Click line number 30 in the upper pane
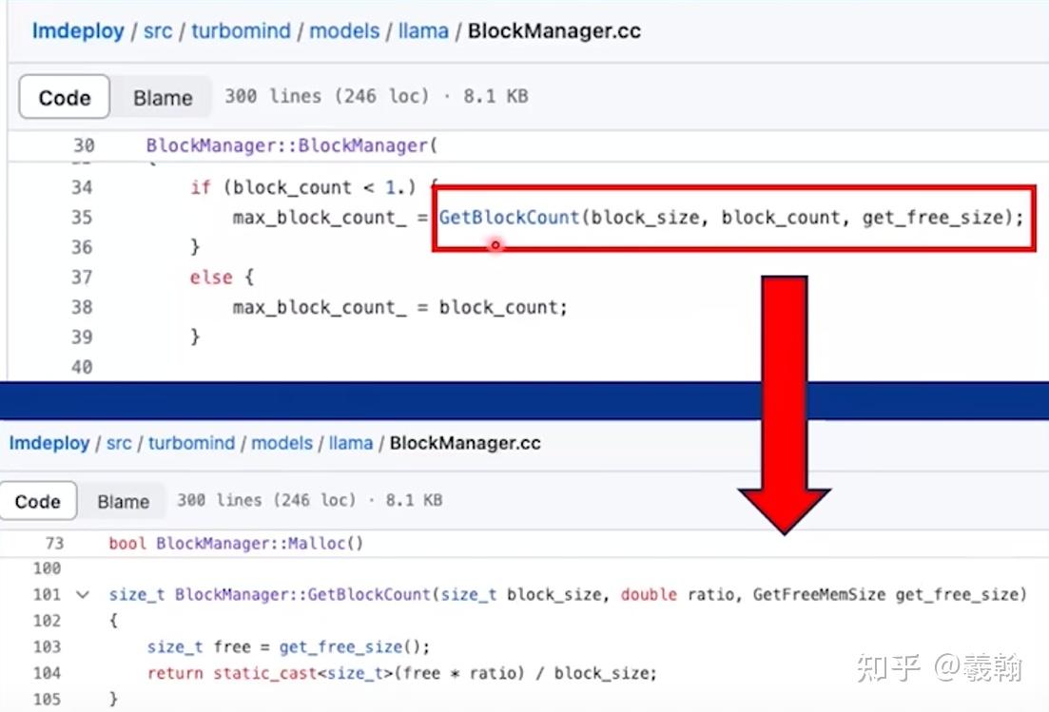1049x712 pixels. 83,145
